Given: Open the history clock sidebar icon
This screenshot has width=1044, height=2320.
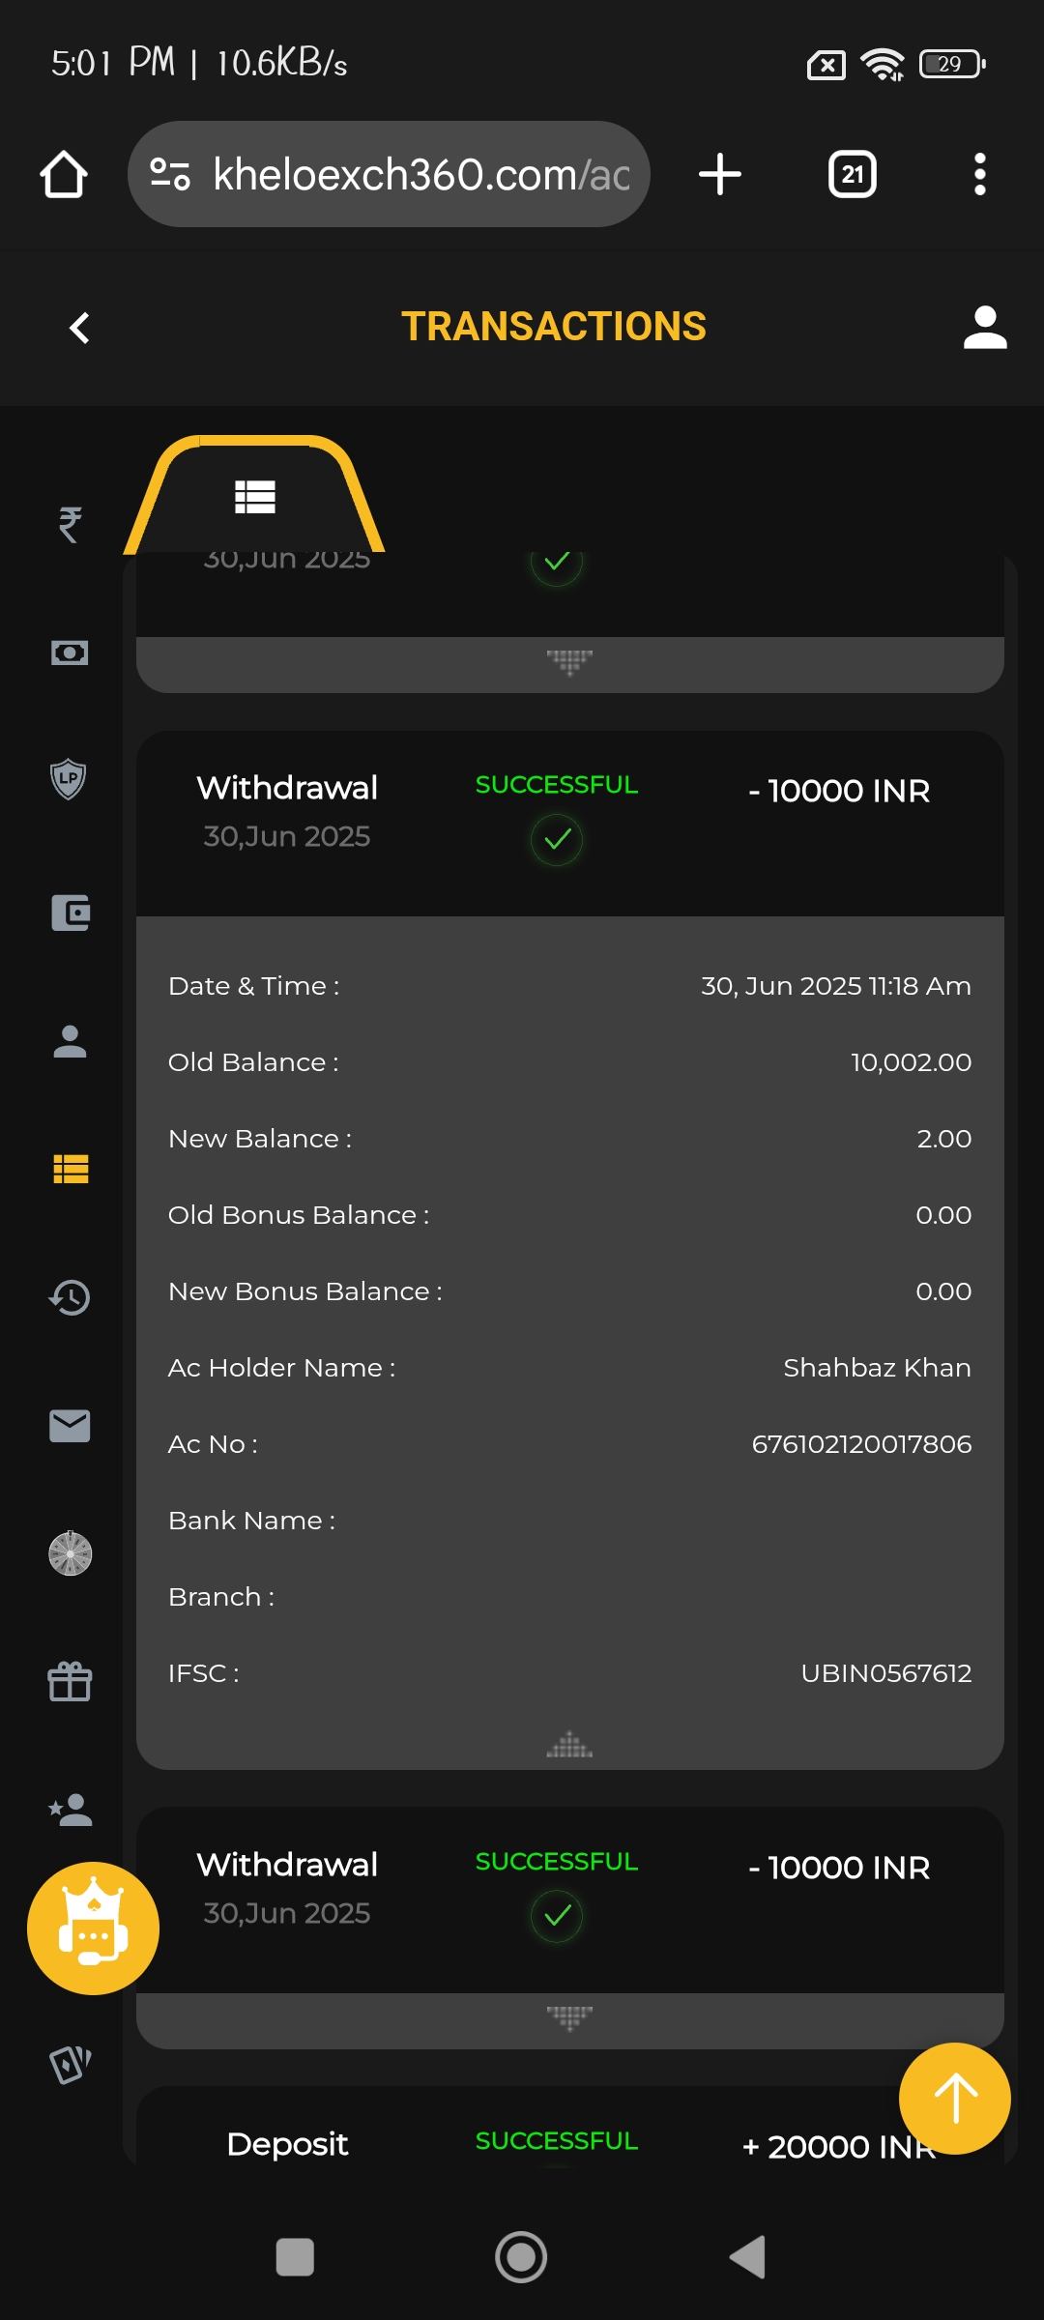Looking at the screenshot, I should 70,1297.
